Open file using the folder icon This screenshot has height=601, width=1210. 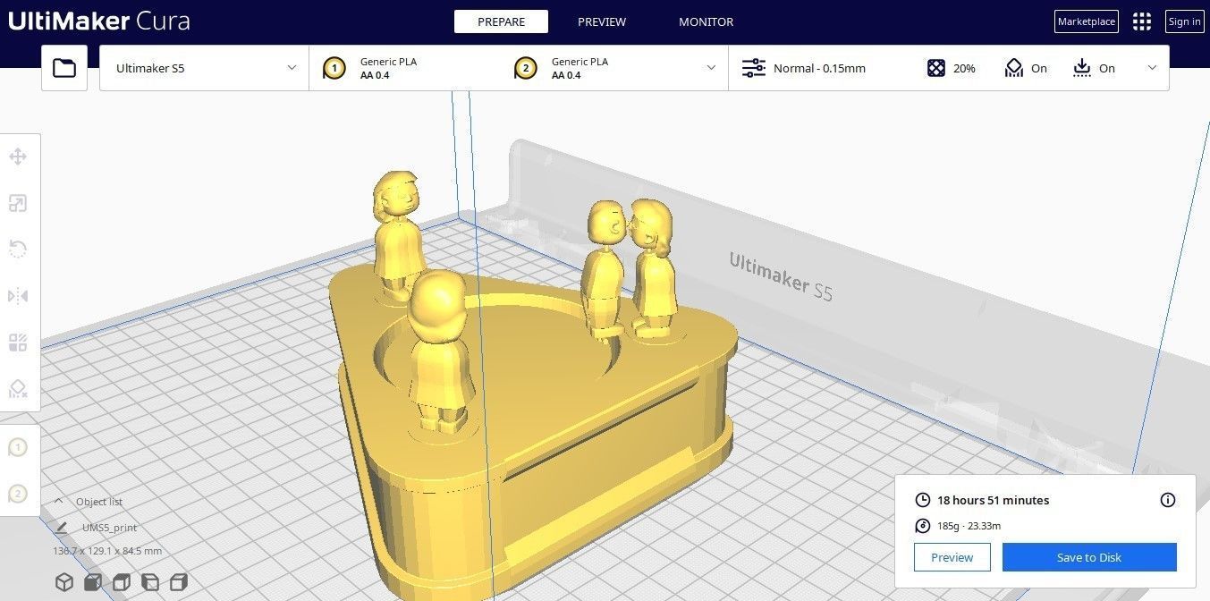click(64, 68)
